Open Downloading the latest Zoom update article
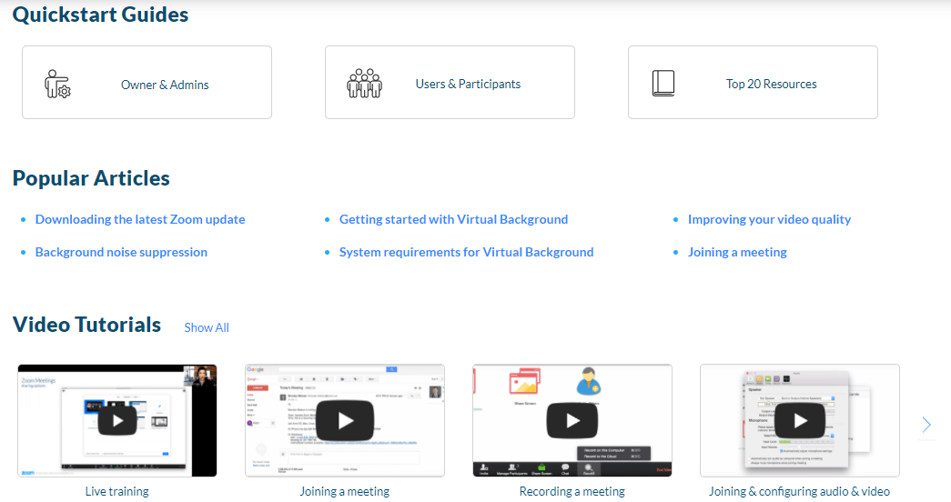 point(140,219)
